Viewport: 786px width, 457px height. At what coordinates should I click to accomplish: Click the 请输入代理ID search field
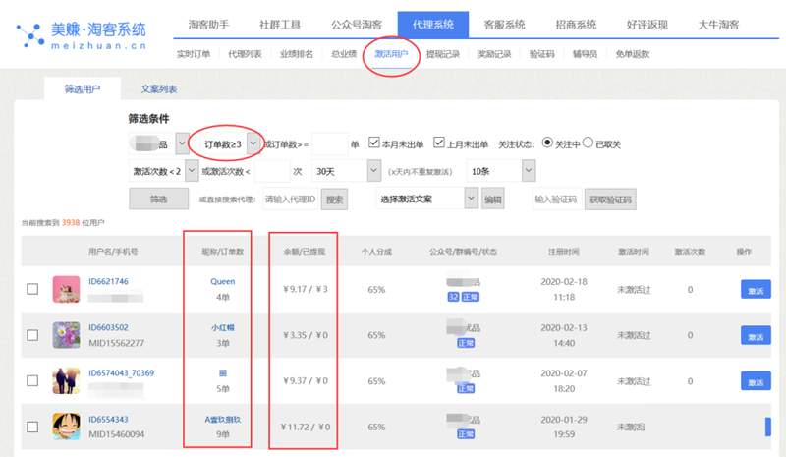coord(293,200)
